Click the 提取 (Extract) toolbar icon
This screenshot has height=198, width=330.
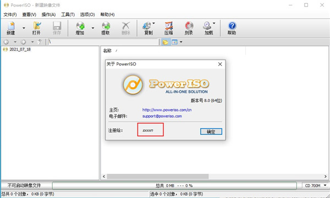point(106,28)
